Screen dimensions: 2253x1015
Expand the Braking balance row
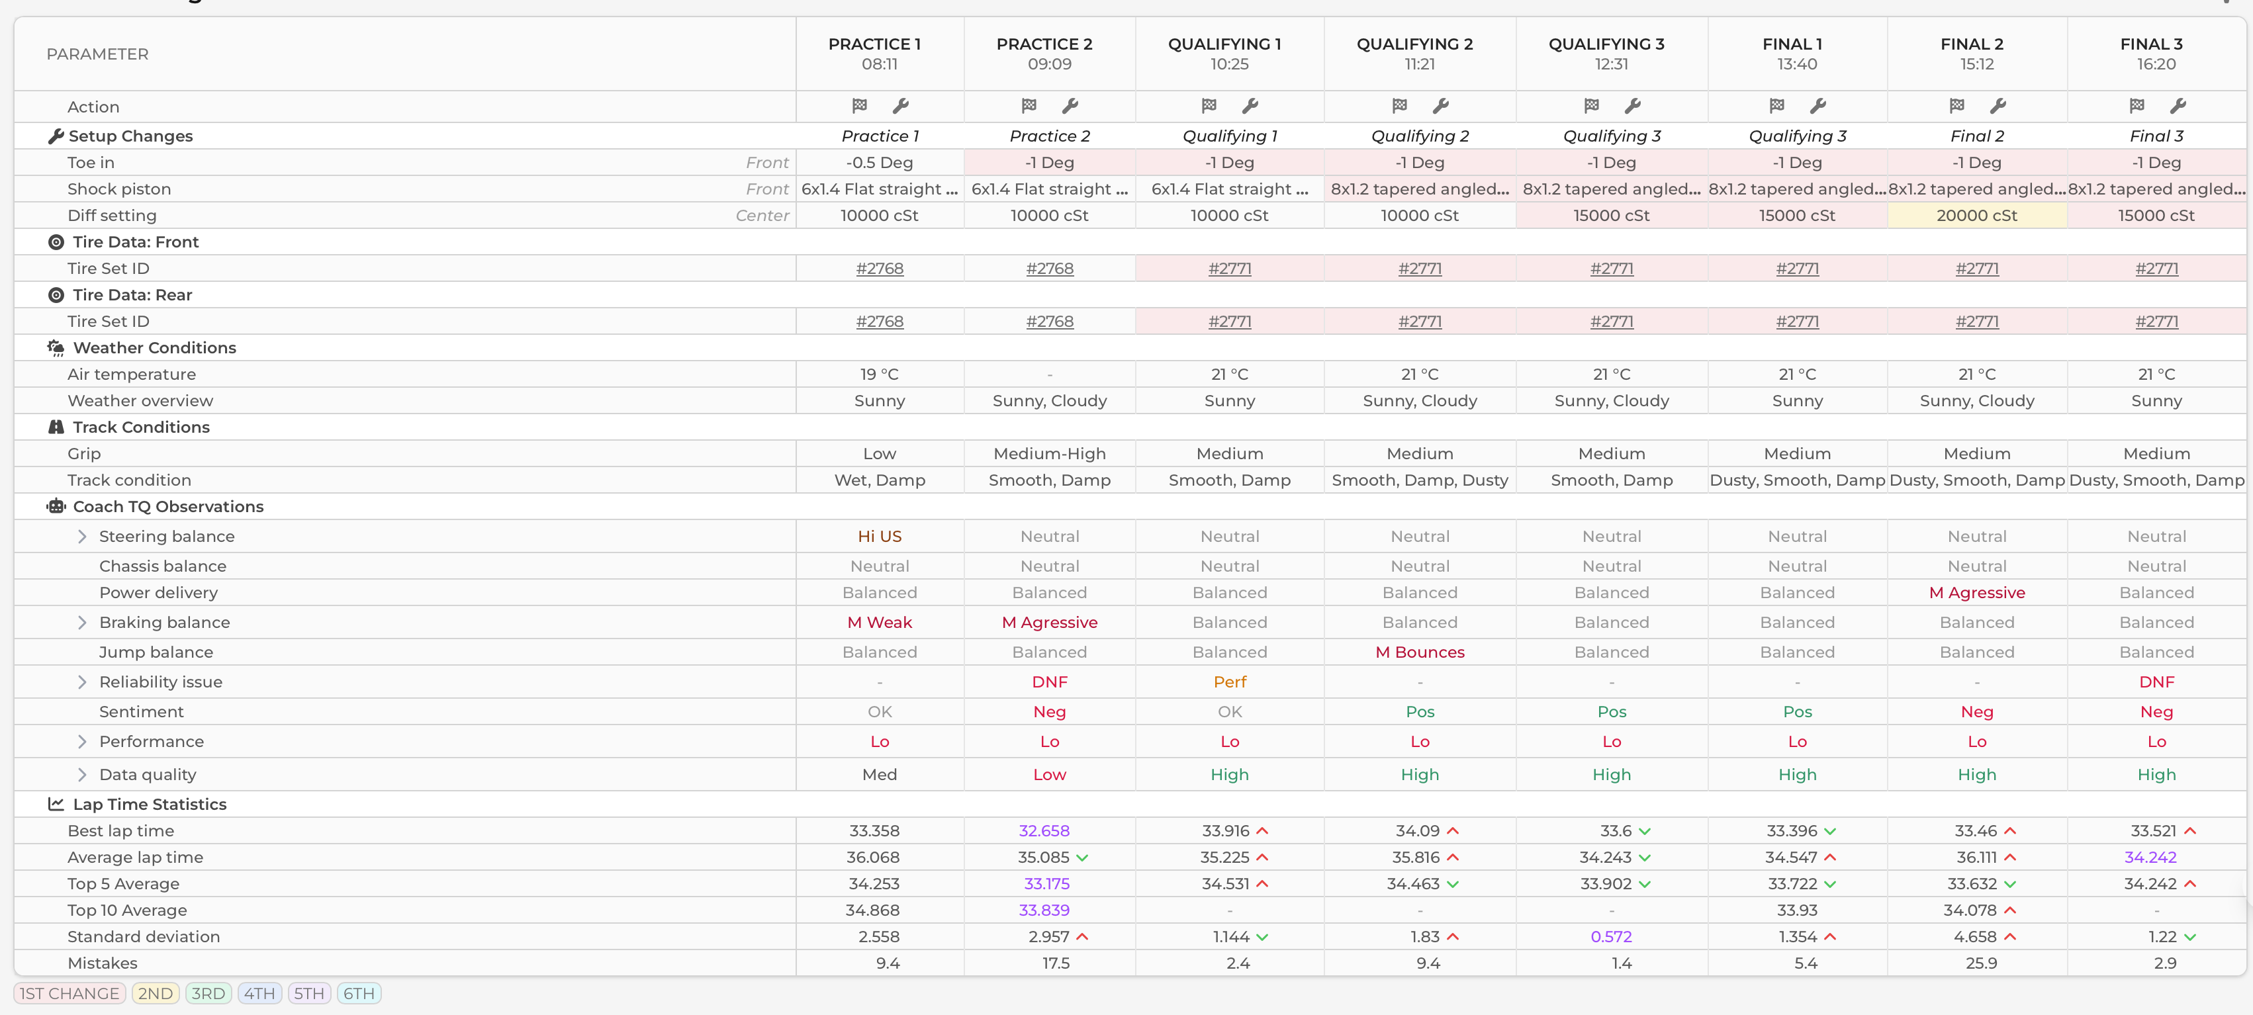click(x=82, y=623)
